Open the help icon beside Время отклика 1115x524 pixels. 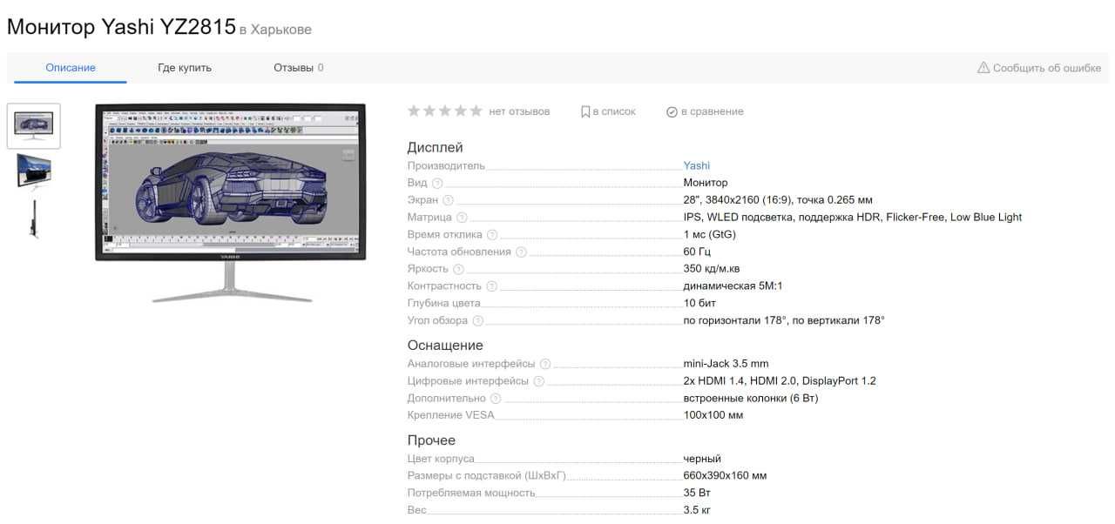click(492, 235)
